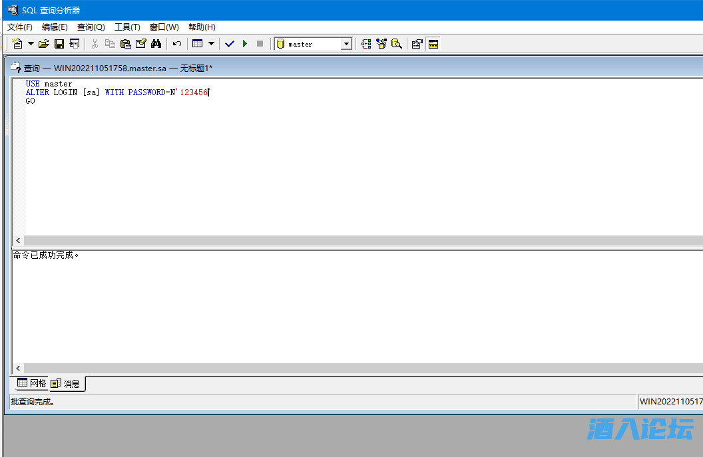The image size is (703, 457).
Task: Click the Paste clipboard icon
Action: coord(125,44)
